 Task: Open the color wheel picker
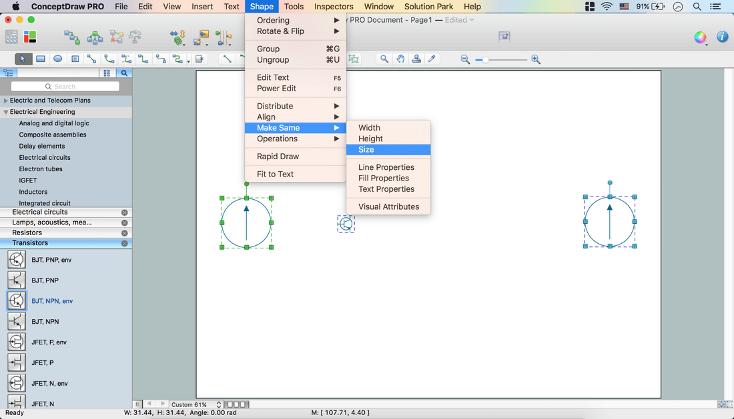[x=700, y=37]
